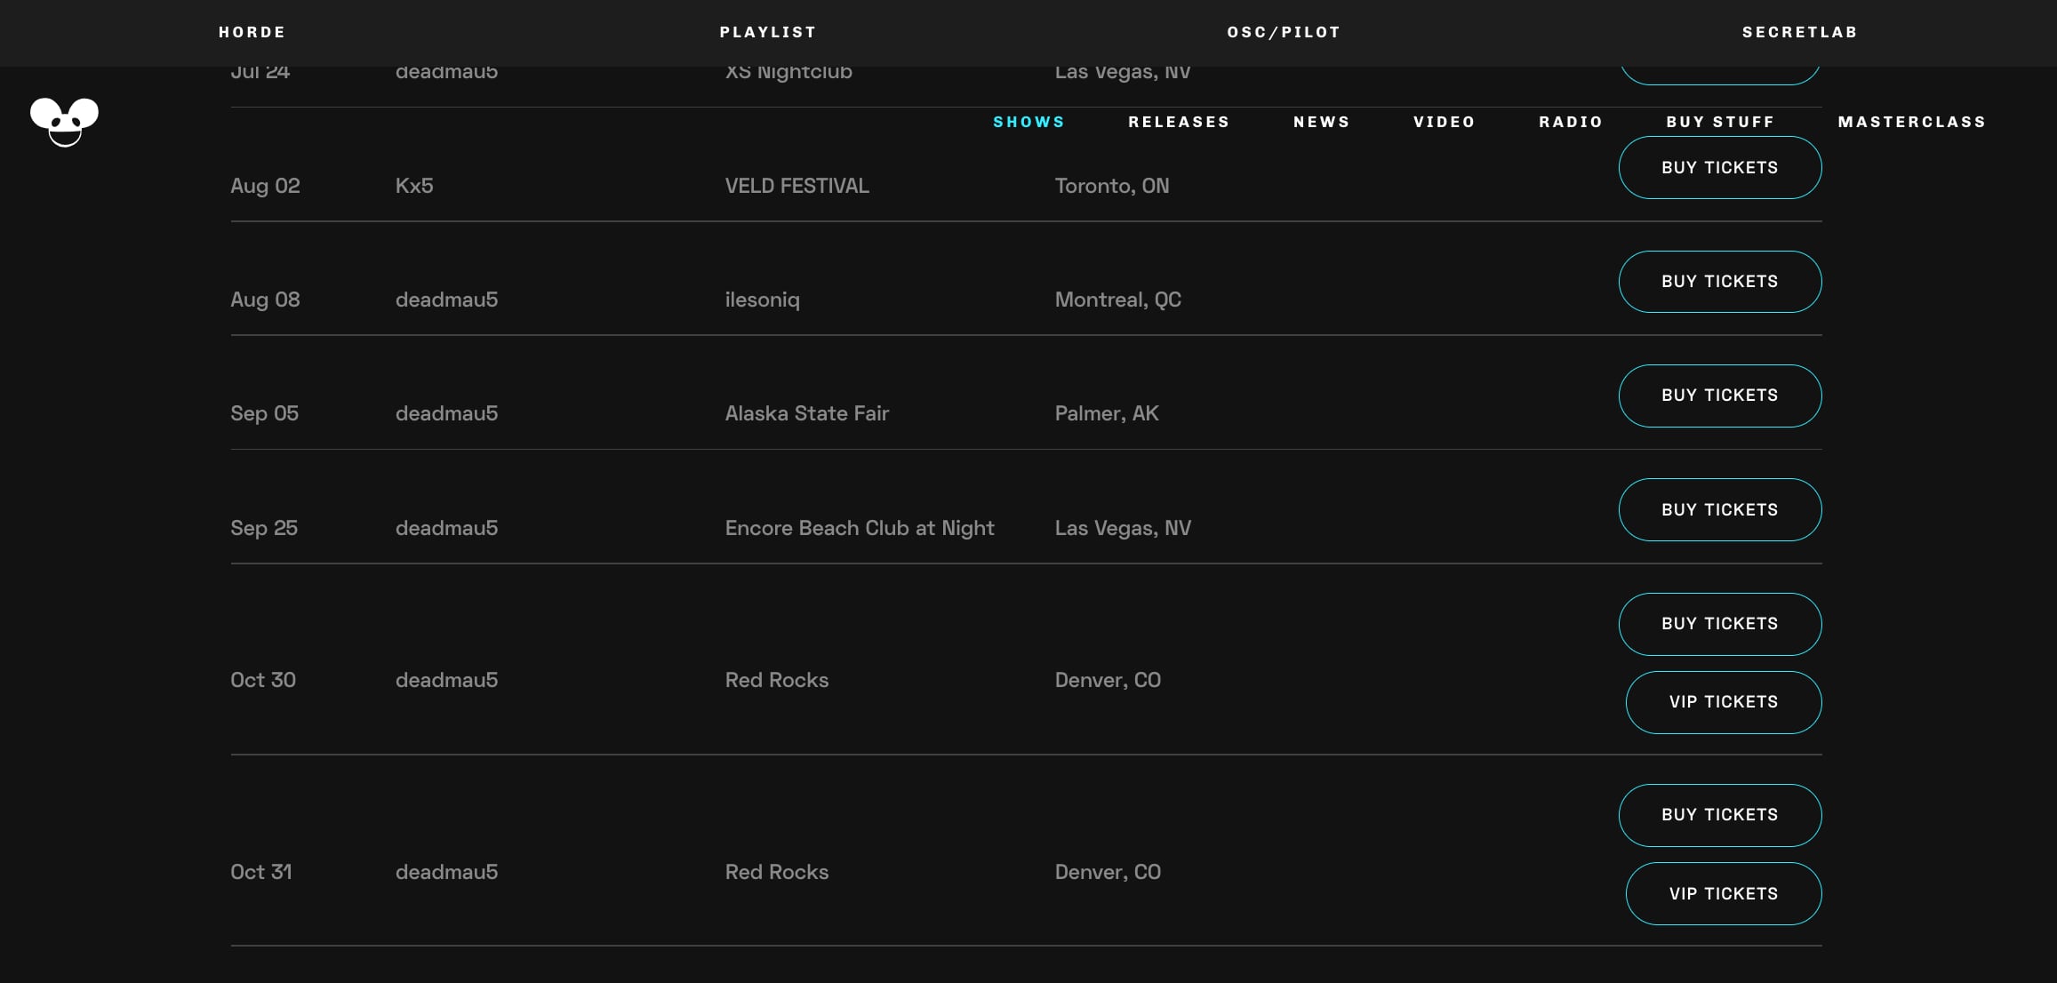This screenshot has width=2057, height=983.
Task: Click the 'Aug 08' date text
Action: 265,300
